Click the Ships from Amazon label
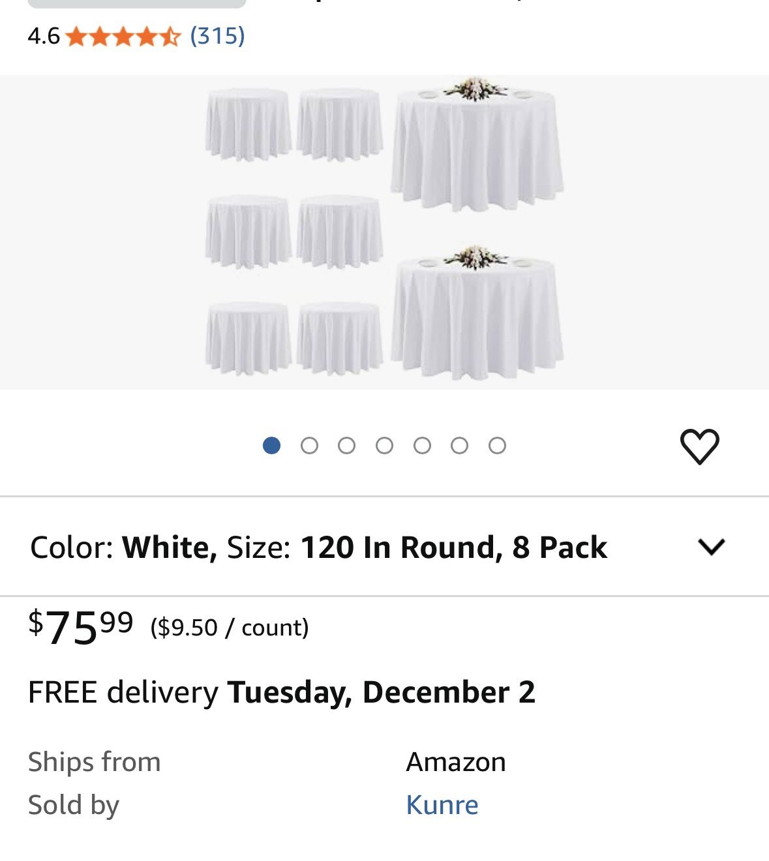This screenshot has height=861, width=769. point(455,761)
